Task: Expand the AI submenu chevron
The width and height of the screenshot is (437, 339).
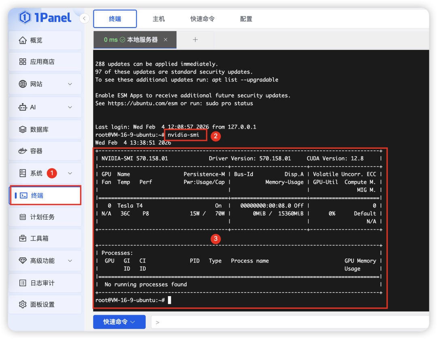Action: 70,107
